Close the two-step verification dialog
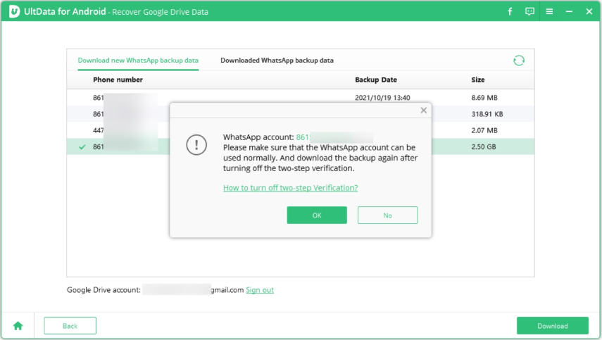602x340 pixels. pos(423,111)
